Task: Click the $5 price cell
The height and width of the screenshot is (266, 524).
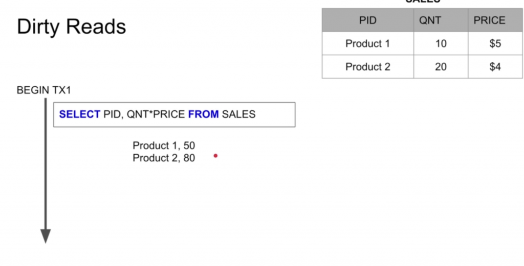Action: coord(495,43)
